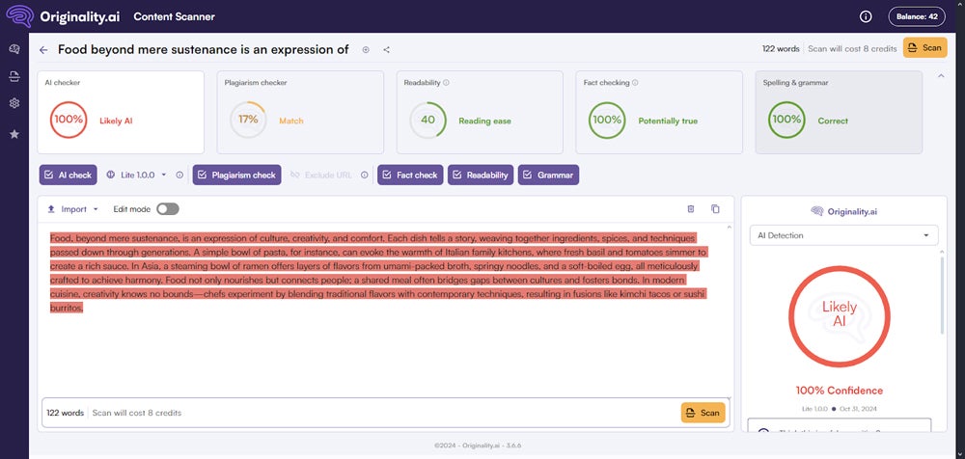Click the share icon next to the title

tap(387, 50)
